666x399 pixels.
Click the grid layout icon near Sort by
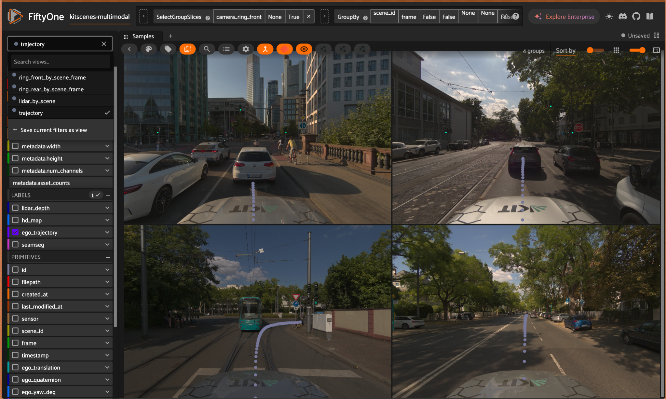coord(616,50)
